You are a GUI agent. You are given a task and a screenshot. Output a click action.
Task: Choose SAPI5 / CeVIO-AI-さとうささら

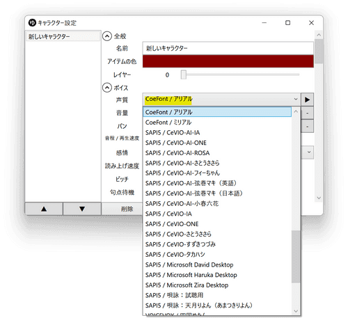click(217, 163)
